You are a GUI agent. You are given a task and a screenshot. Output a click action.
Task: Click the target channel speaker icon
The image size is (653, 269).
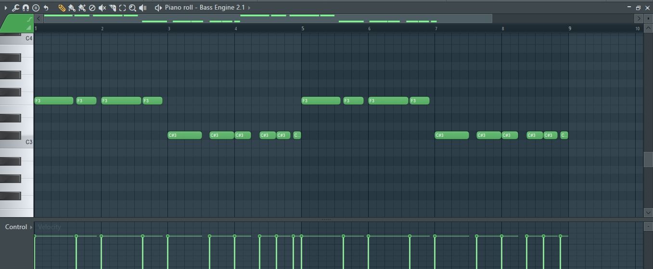(x=158, y=8)
